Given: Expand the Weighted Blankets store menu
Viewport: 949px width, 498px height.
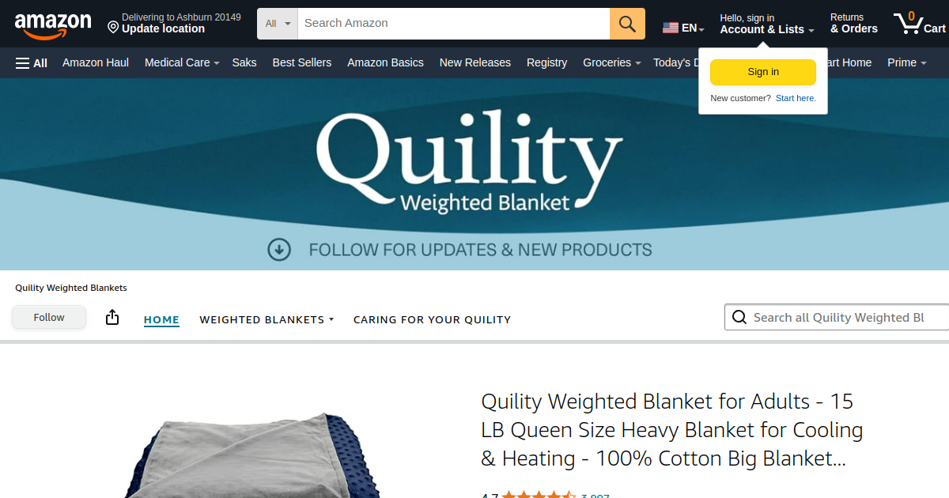Looking at the screenshot, I should [267, 319].
